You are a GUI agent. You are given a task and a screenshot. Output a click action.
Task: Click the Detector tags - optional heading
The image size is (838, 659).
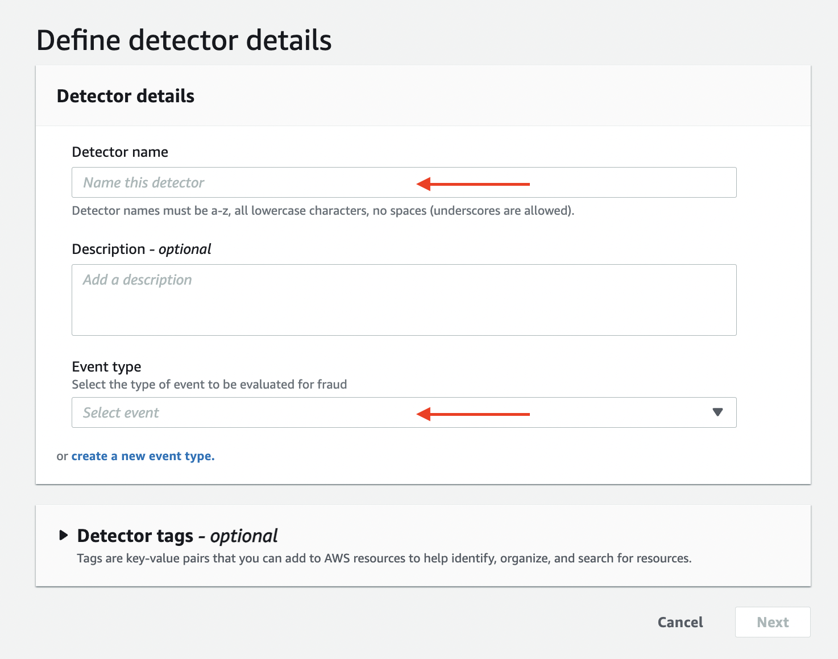click(177, 536)
